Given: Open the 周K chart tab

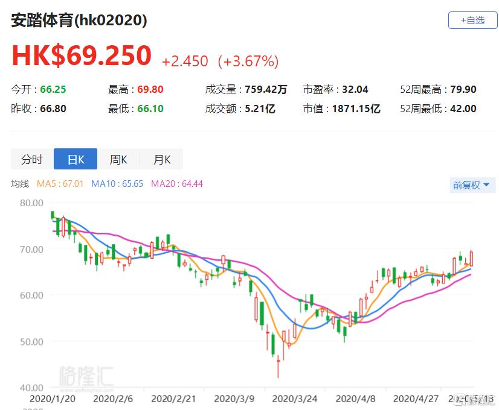Looking at the screenshot, I should tap(118, 159).
